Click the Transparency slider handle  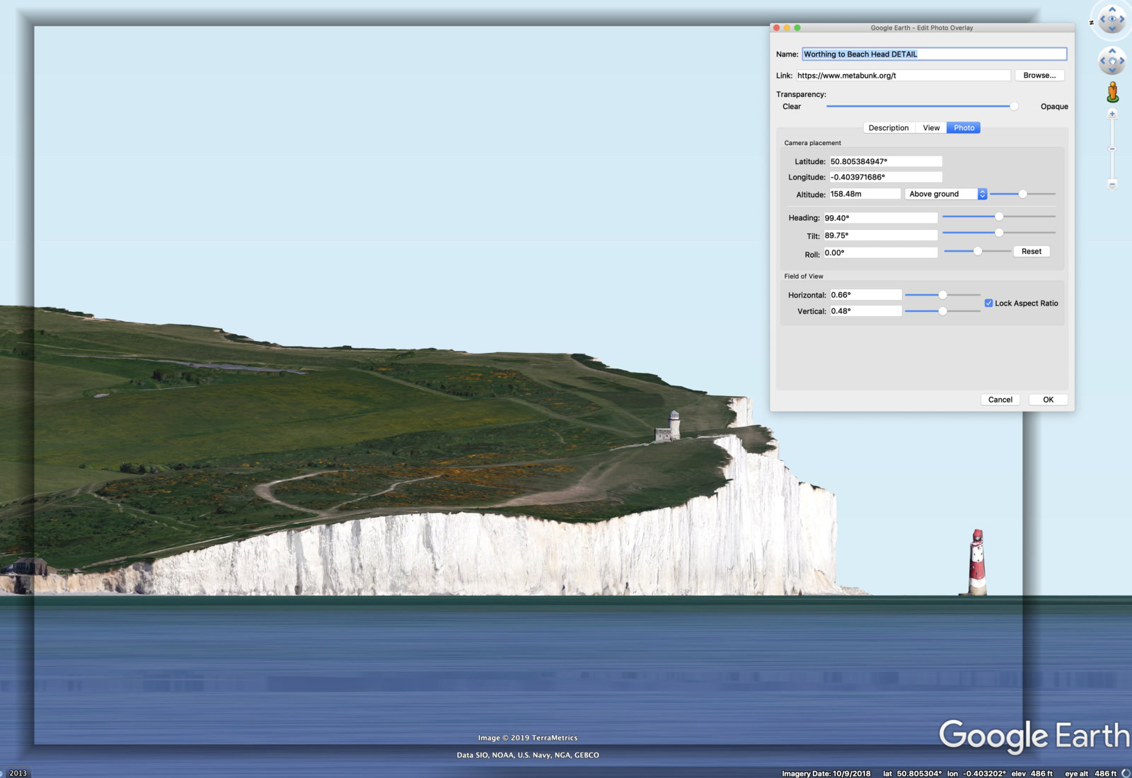pos(1014,107)
